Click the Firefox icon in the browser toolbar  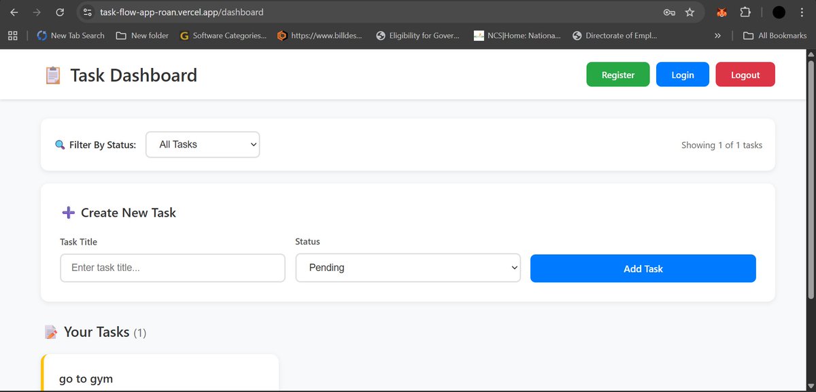point(721,12)
